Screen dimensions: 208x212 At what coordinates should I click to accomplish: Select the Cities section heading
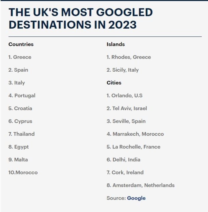point(114,83)
